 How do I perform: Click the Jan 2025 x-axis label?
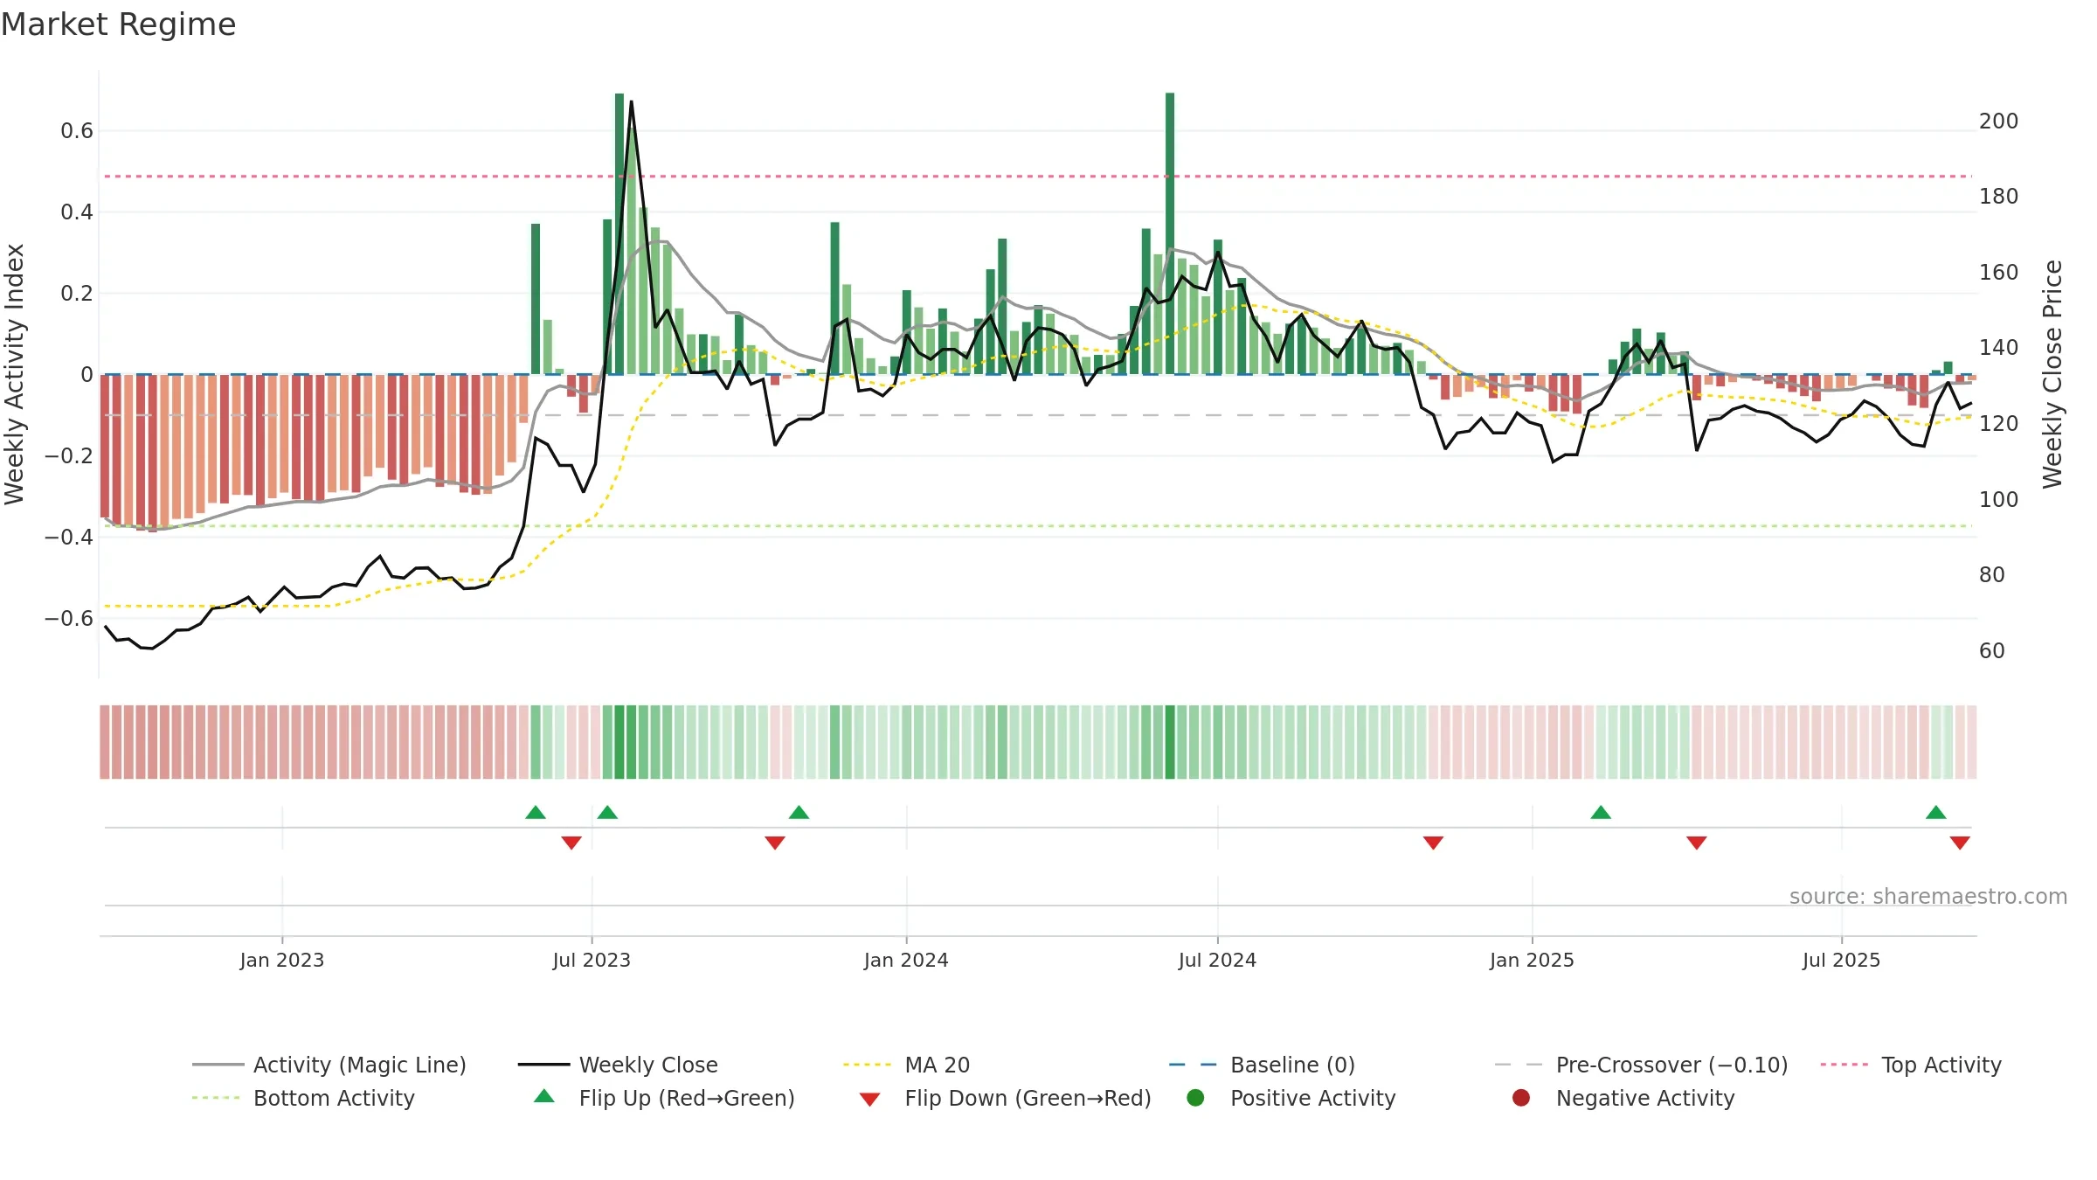[1532, 960]
